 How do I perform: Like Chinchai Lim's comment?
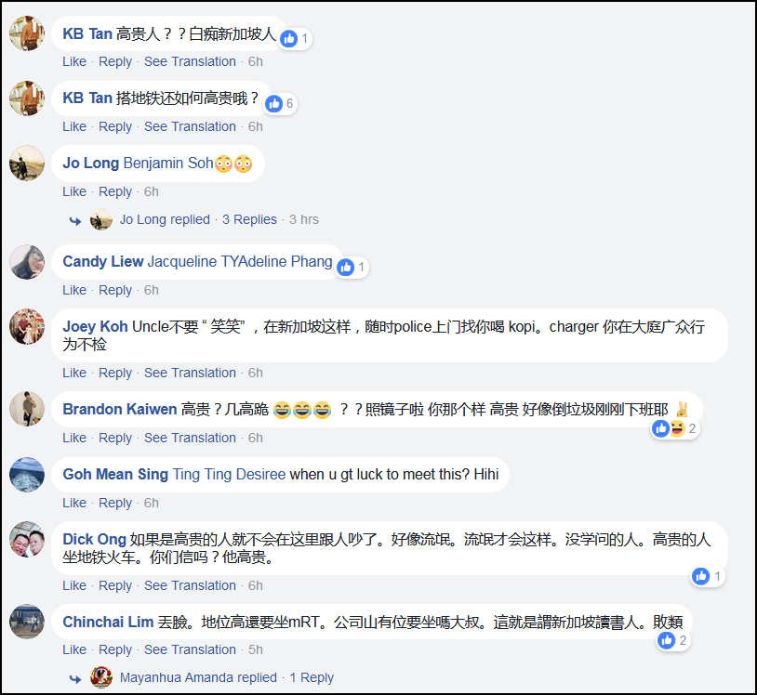(74, 649)
